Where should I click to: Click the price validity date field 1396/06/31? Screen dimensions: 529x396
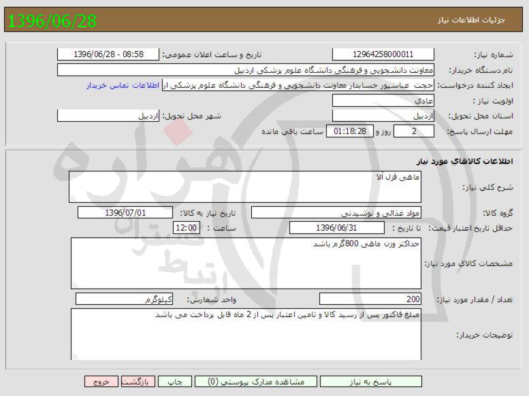(337, 228)
